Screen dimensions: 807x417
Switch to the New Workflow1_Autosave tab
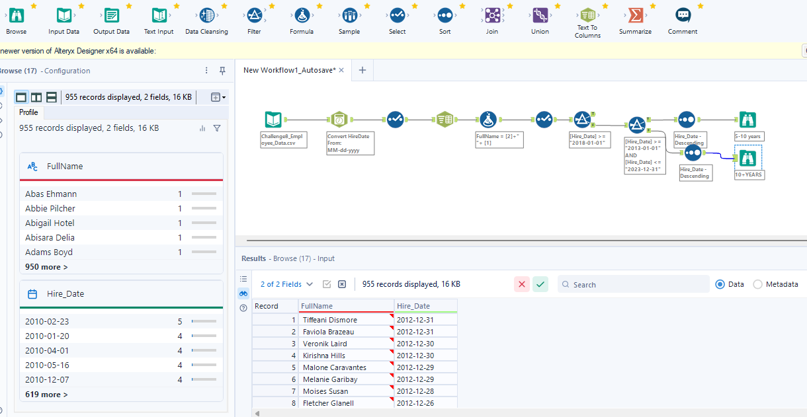[x=289, y=70]
